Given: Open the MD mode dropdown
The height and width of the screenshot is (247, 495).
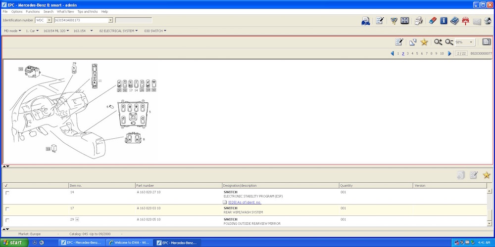Looking at the screenshot, I should pos(13,31).
